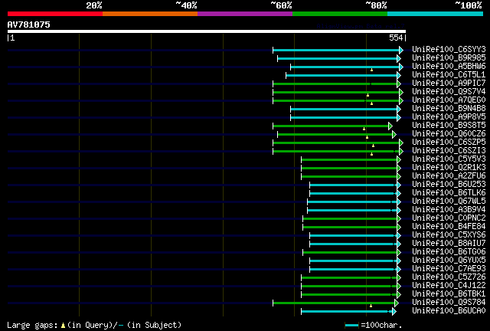Click UniRef100_C7AE93 hit name
This screenshot has height=331, width=490.
pos(449,269)
